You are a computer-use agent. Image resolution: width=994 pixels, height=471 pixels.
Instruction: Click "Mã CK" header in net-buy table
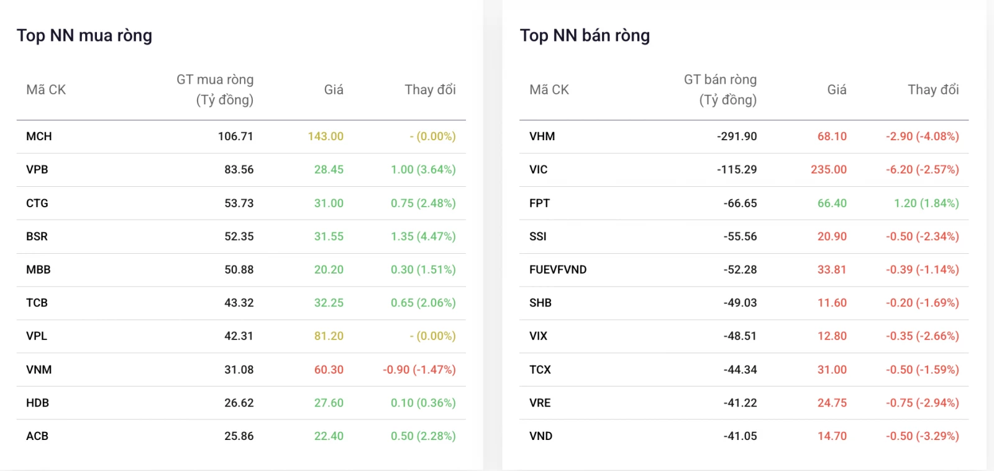tap(46, 90)
